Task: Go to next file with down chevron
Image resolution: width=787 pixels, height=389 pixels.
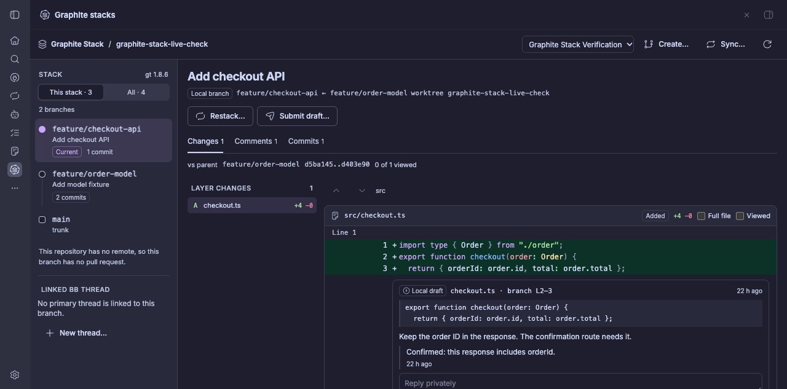Action: 362,191
